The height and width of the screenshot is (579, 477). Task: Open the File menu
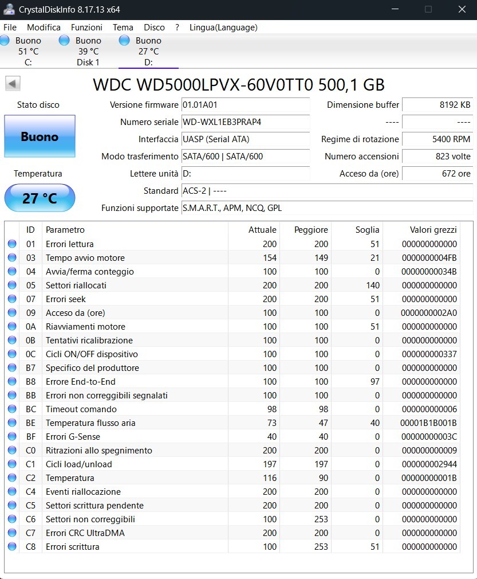[10, 28]
